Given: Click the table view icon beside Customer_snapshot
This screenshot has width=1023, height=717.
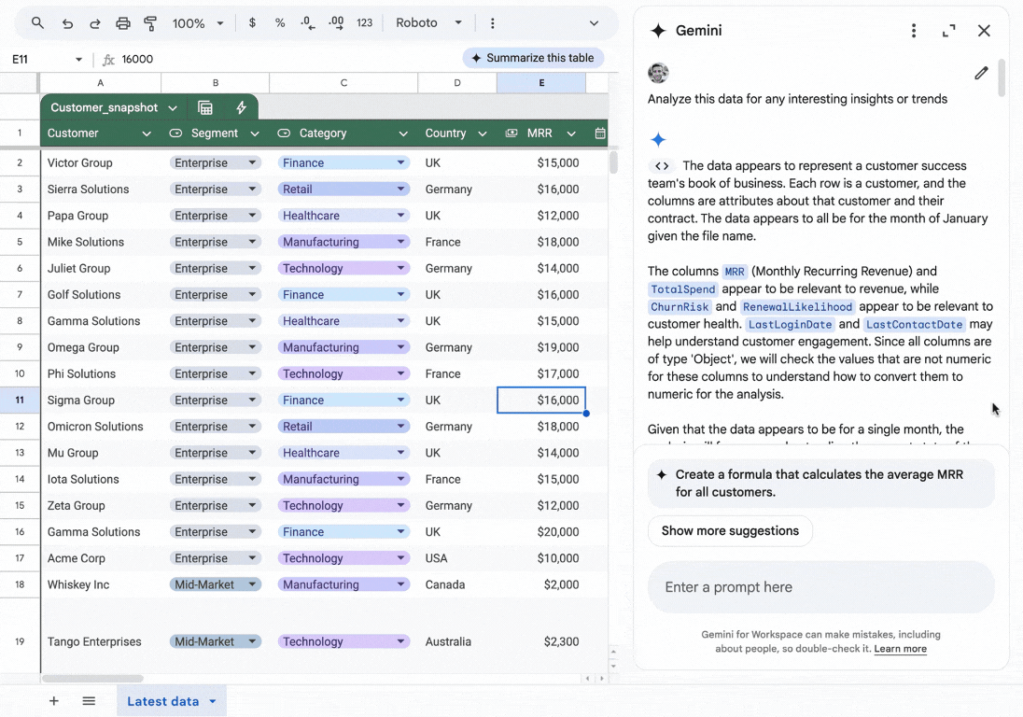Looking at the screenshot, I should [204, 108].
